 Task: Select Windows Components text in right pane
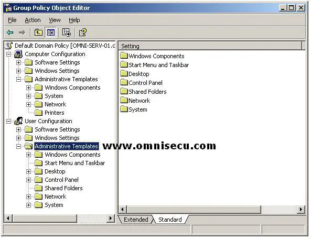coord(156,56)
